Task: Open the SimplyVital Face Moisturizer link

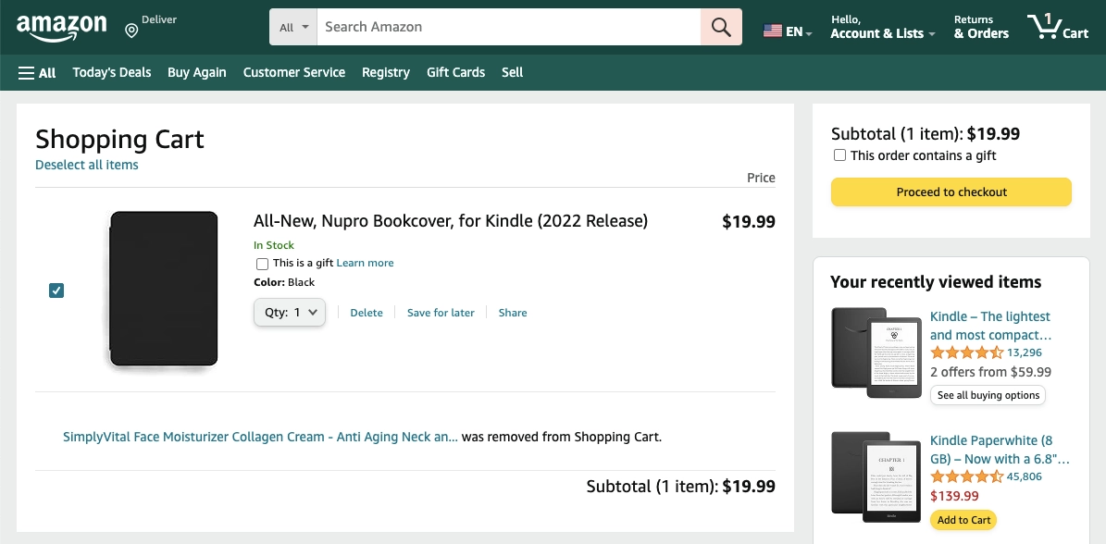Action: coord(259,437)
